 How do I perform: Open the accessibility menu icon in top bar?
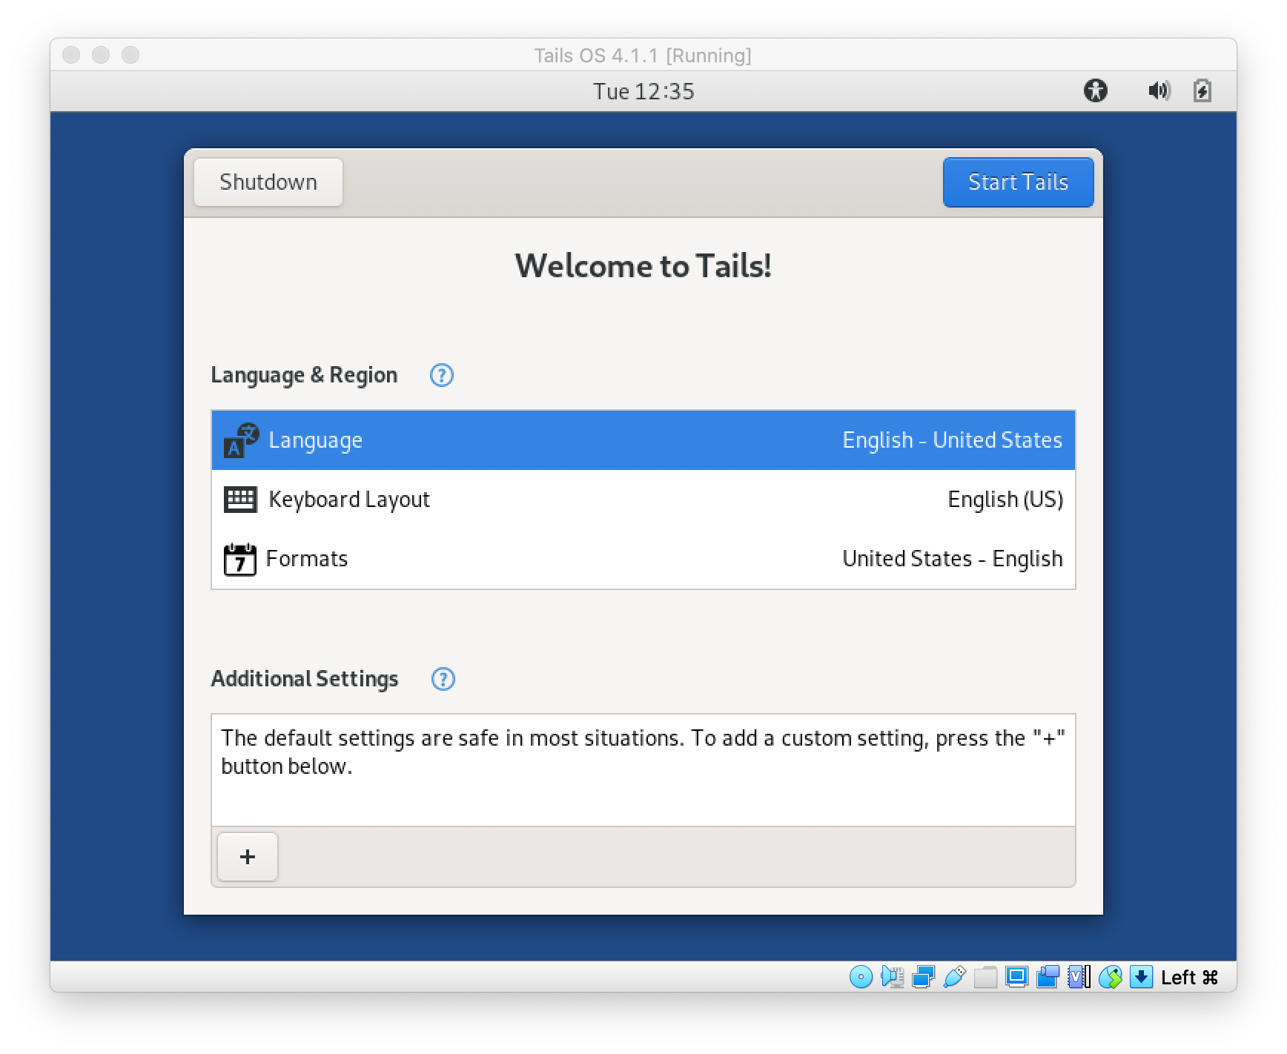pos(1095,90)
